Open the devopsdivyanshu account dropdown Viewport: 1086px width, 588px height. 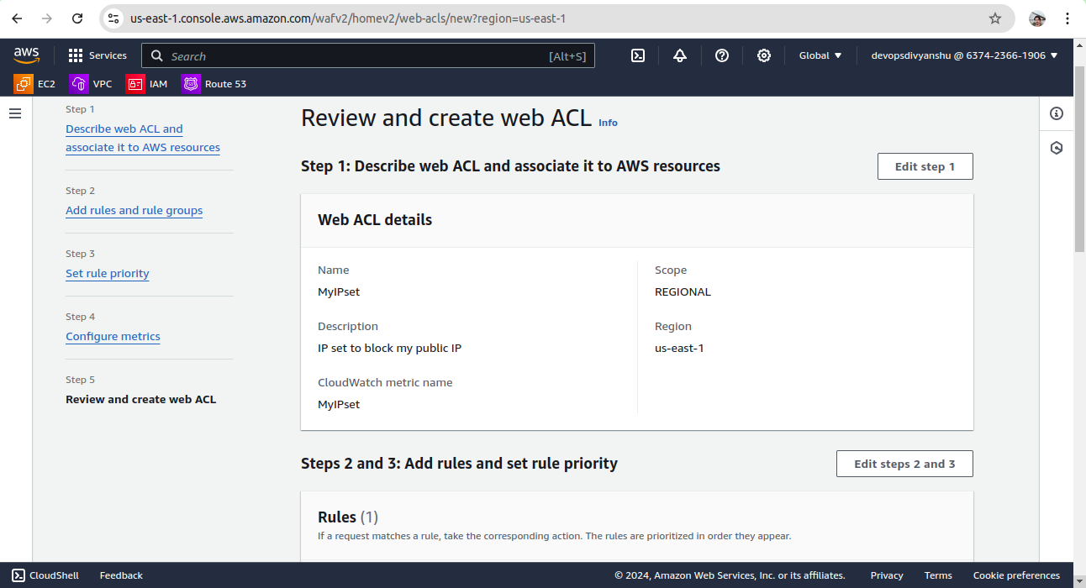(964, 55)
